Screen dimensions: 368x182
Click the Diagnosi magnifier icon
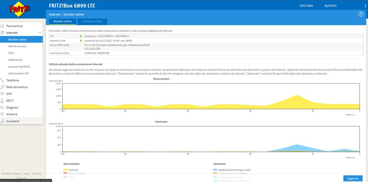pyautogui.click(x=3, y=108)
